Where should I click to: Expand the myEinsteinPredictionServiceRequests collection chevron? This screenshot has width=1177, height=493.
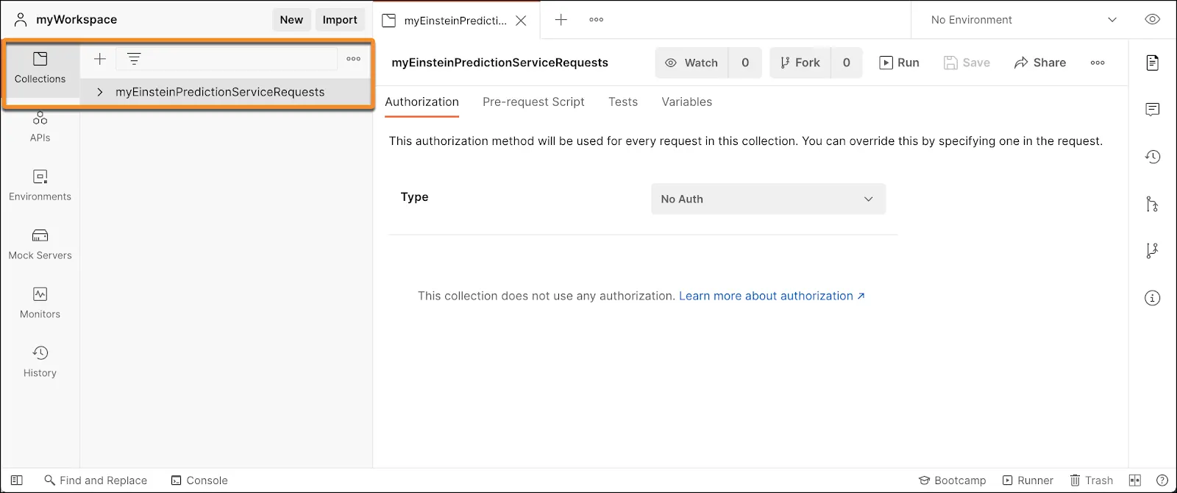coord(100,92)
